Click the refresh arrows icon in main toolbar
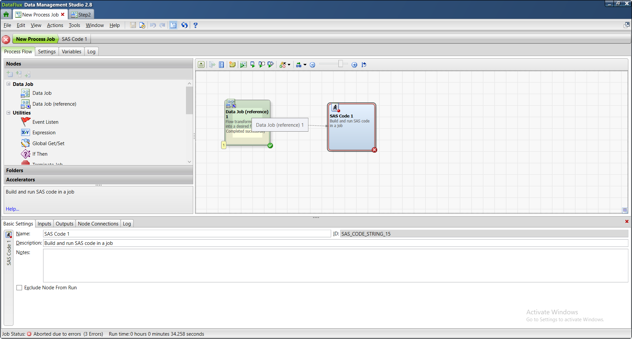The height and width of the screenshot is (339, 632). [184, 25]
